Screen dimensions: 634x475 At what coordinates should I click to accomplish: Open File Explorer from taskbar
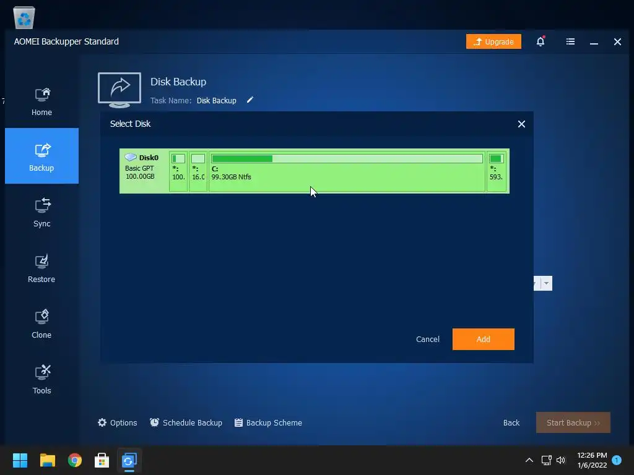coord(47,460)
